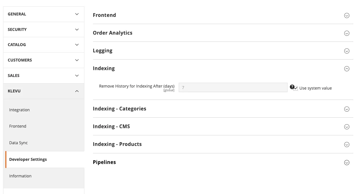Click the Order Analytics section heading
The height and width of the screenshot is (194, 359).
(112, 33)
